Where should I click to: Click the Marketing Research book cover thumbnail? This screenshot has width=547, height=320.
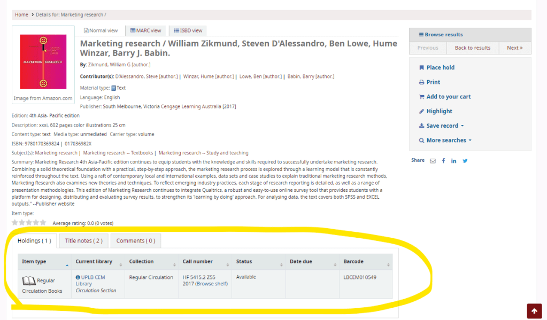[x=43, y=61]
